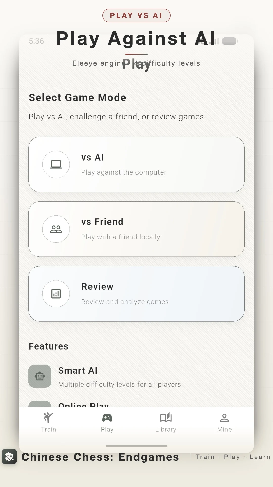Open the vs AI game mode card
The width and height of the screenshot is (273, 487).
point(136,164)
